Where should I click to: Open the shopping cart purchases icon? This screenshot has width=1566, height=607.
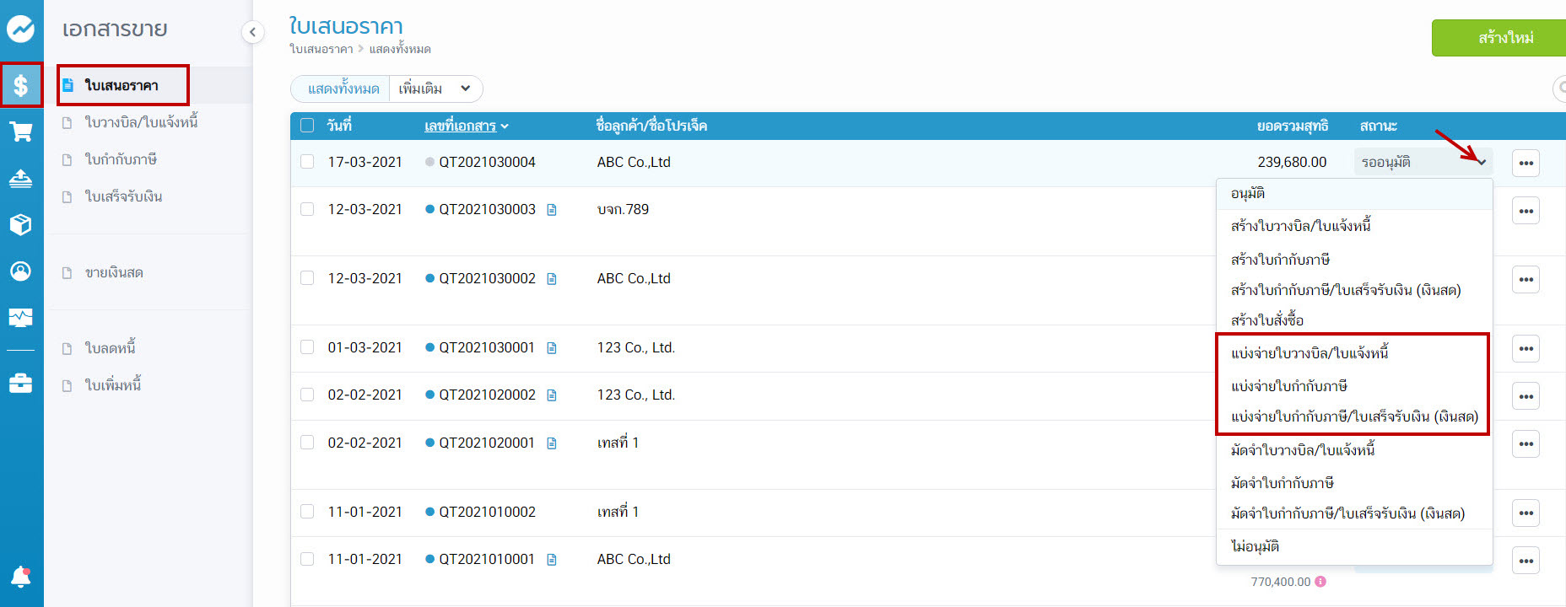point(21,132)
